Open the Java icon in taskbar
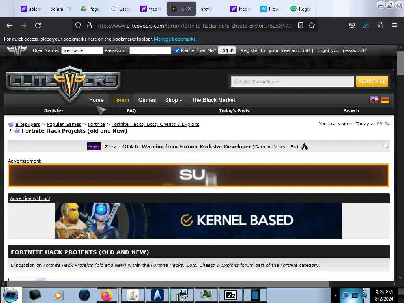The width and height of the screenshot is (404, 303). coord(133,295)
